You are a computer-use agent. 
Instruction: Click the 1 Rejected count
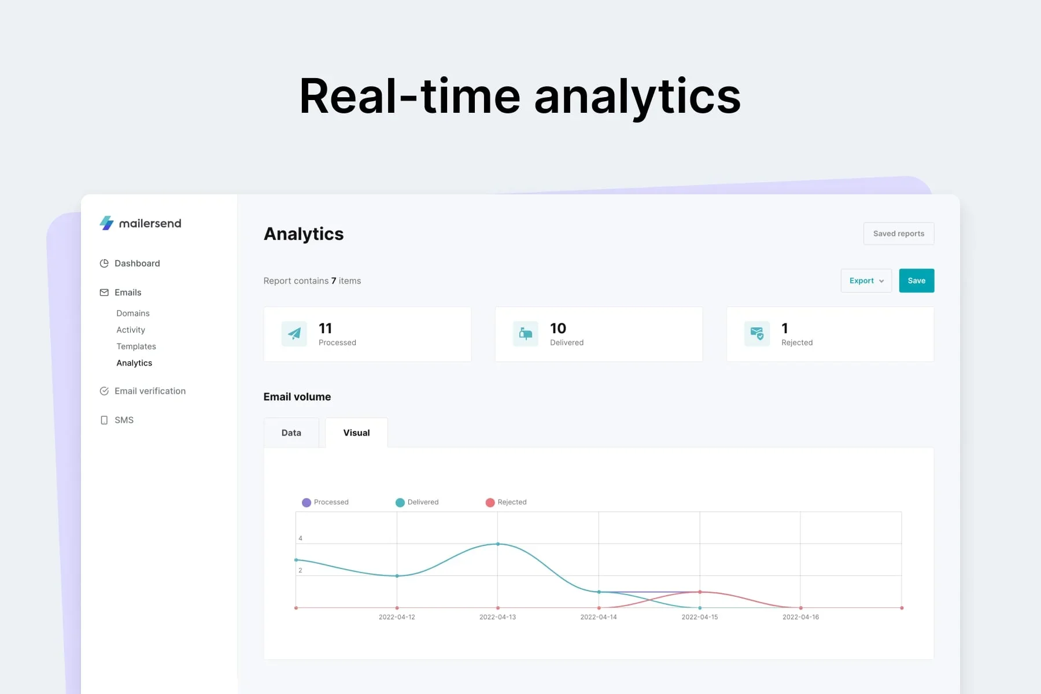click(785, 328)
